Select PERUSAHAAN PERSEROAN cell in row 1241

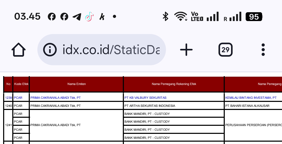pos(254,125)
